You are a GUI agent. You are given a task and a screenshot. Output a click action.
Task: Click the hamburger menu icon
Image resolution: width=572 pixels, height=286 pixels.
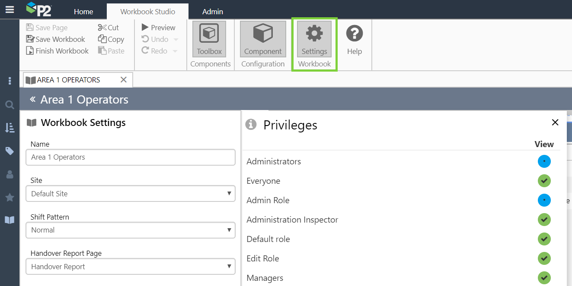[x=10, y=9]
